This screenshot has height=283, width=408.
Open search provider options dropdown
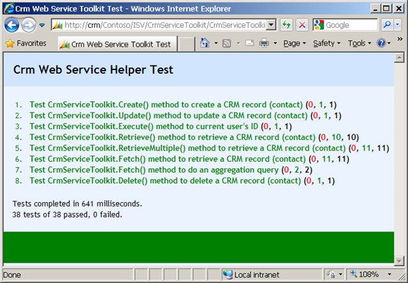click(397, 25)
